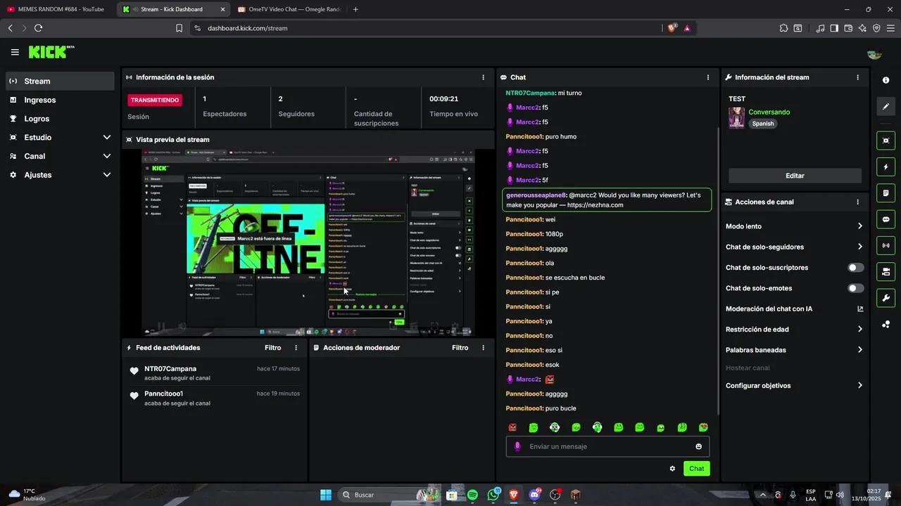Open Chat de solo-seguidores options chevron
The height and width of the screenshot is (506, 901).
pos(859,247)
